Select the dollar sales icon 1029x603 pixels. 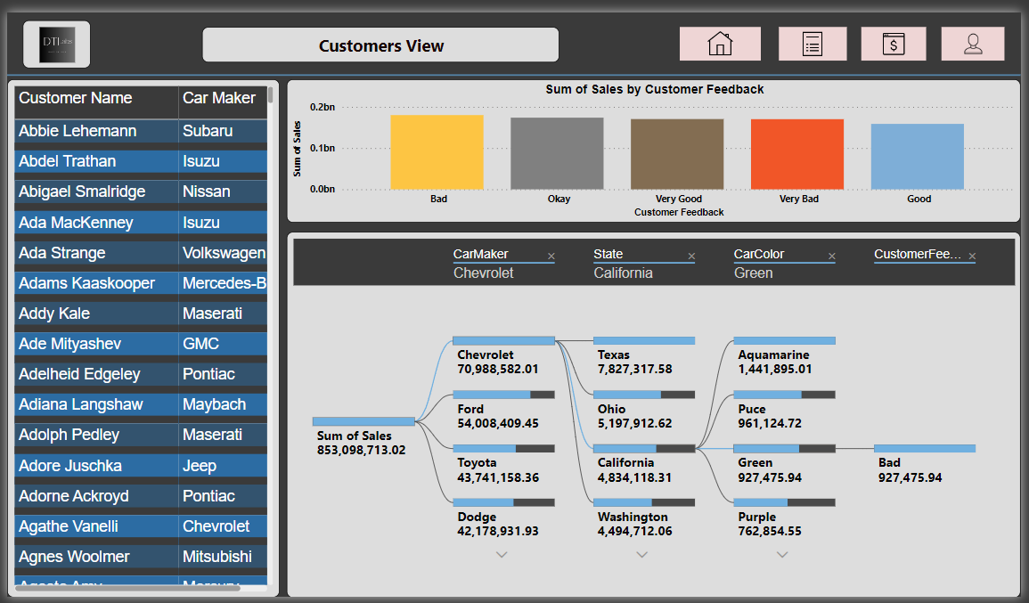coord(893,43)
